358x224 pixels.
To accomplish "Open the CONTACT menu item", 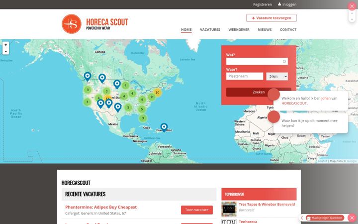I will click(288, 30).
